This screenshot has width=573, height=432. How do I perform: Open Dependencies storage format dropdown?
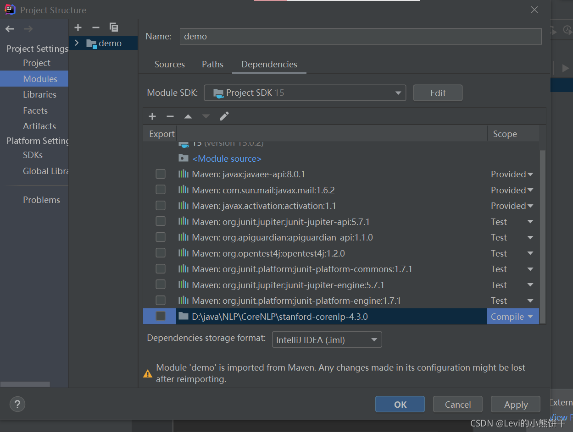327,340
